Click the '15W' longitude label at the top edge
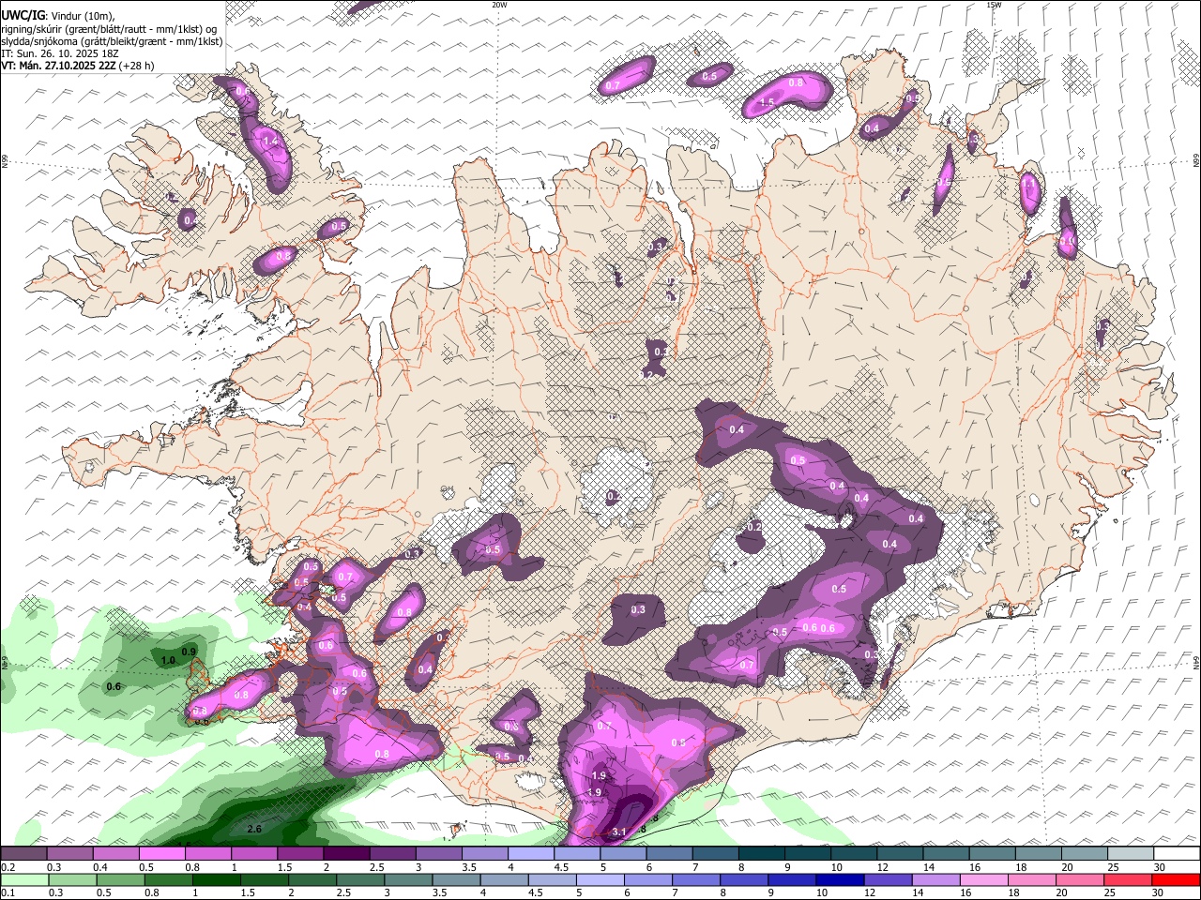The width and height of the screenshot is (1201, 900). (x=994, y=5)
